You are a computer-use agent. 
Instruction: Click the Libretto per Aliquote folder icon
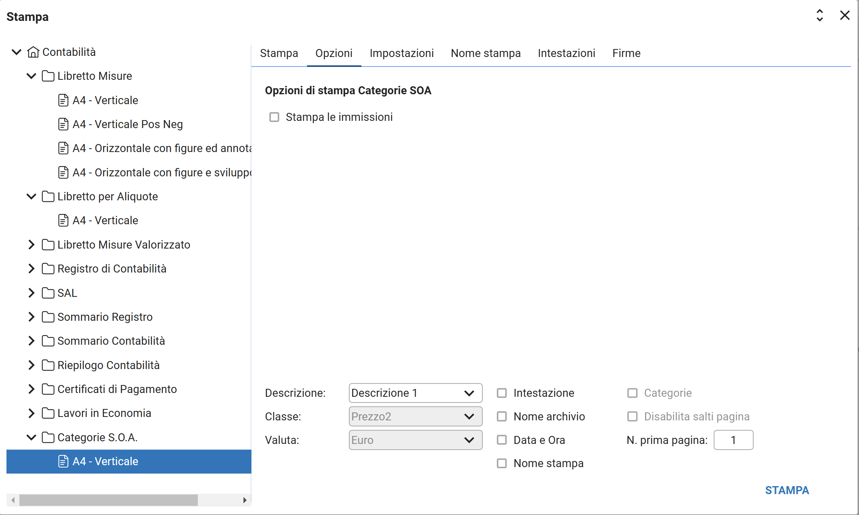(48, 196)
